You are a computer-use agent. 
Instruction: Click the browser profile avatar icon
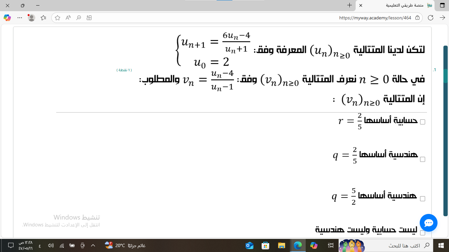(x=32, y=18)
